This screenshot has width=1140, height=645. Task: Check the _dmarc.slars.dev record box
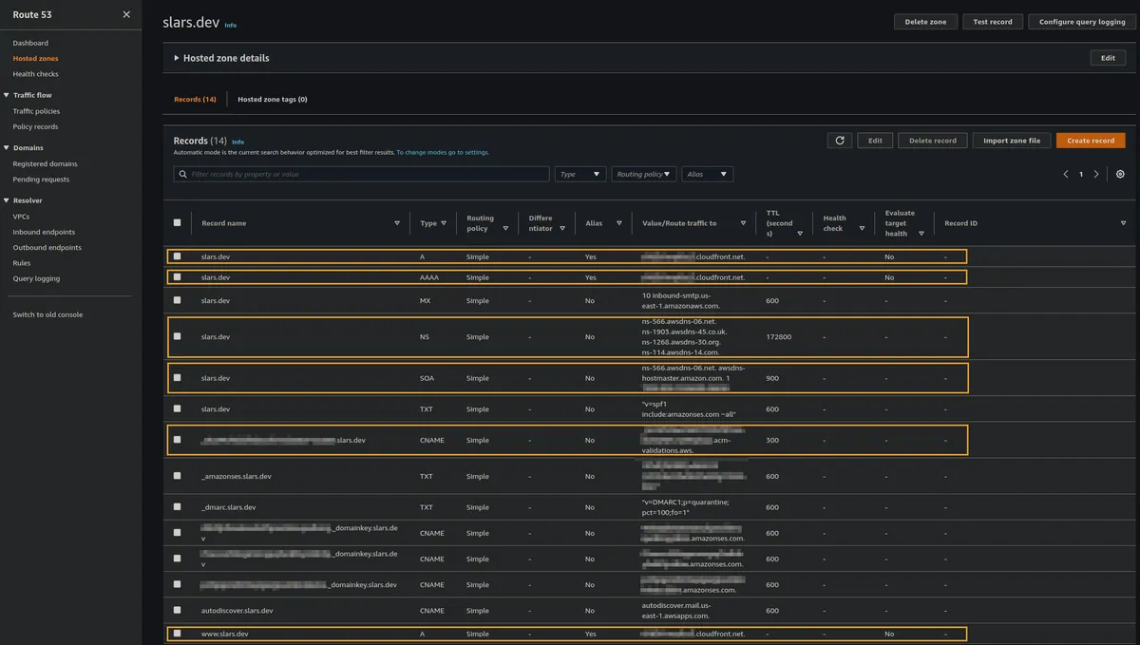[178, 507]
